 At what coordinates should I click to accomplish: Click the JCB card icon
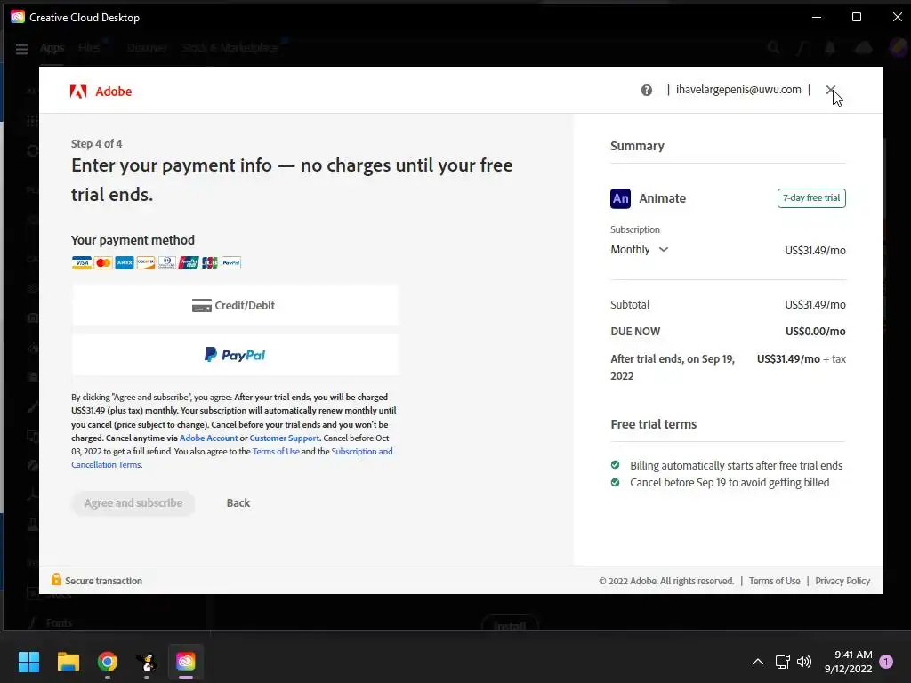click(210, 262)
